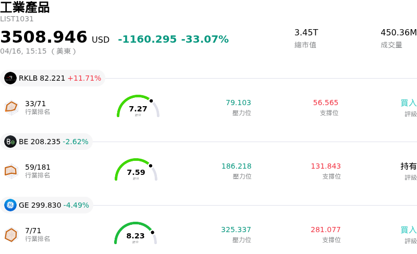This screenshot has height=254, width=417.
Task: Select RKLB resistance level 79.103
Action: coord(238,103)
